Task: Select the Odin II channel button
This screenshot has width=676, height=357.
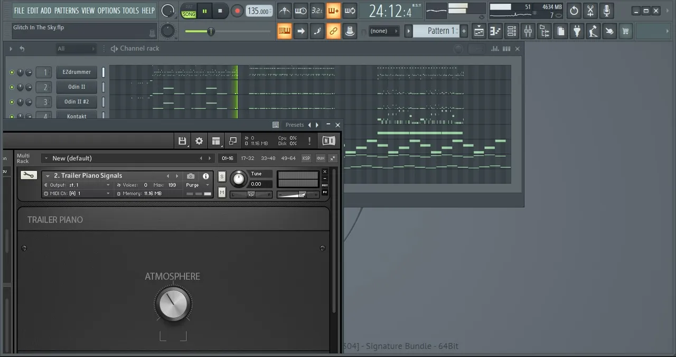Action: [x=77, y=87]
